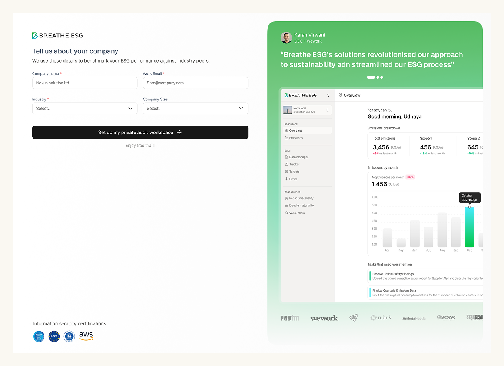Select the third testimonial carousel dot
This screenshot has width=504, height=366.
(x=382, y=77)
